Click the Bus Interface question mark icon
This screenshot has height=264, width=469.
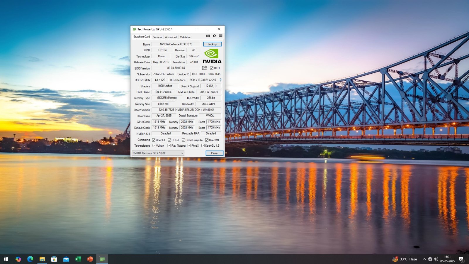coord(220,80)
